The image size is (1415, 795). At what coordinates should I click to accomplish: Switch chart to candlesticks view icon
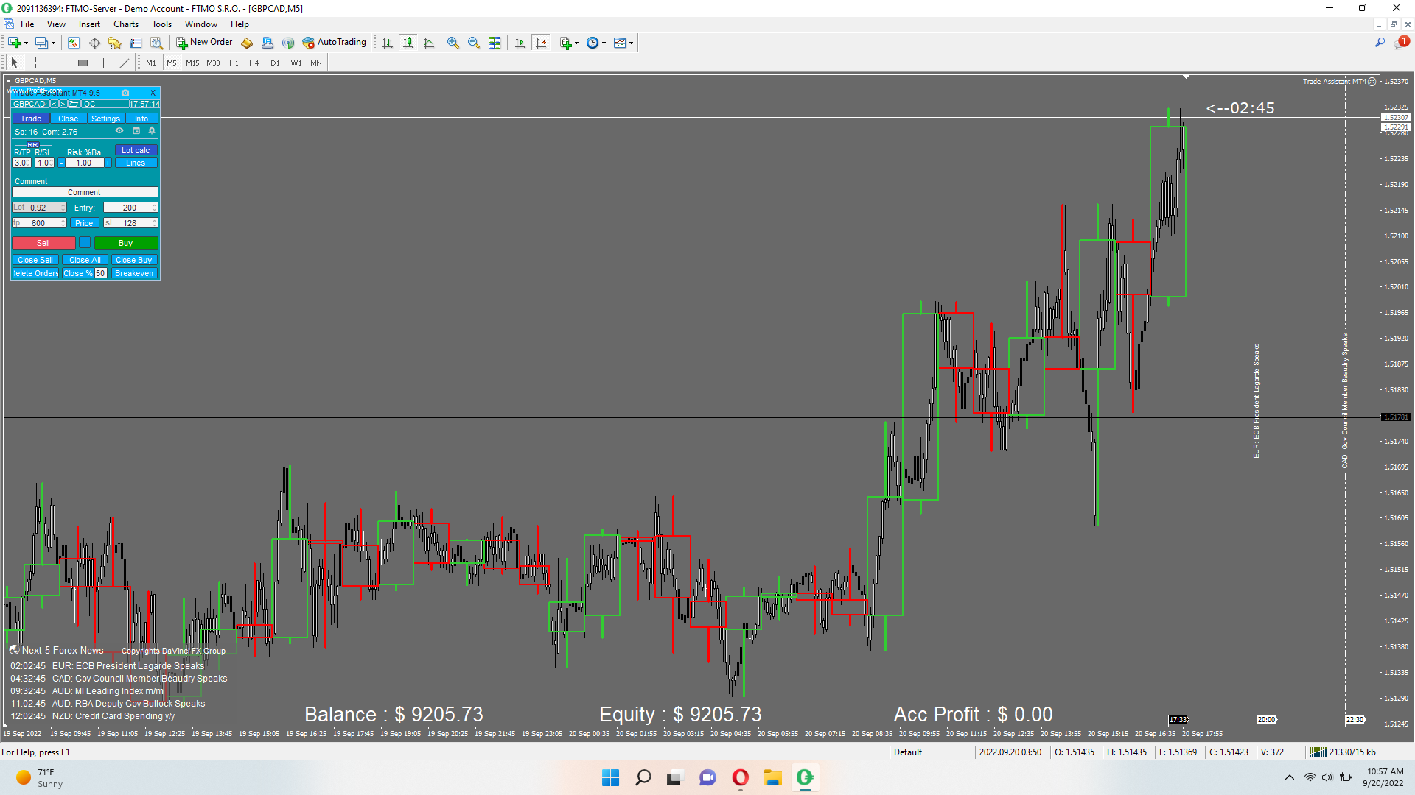tap(408, 43)
